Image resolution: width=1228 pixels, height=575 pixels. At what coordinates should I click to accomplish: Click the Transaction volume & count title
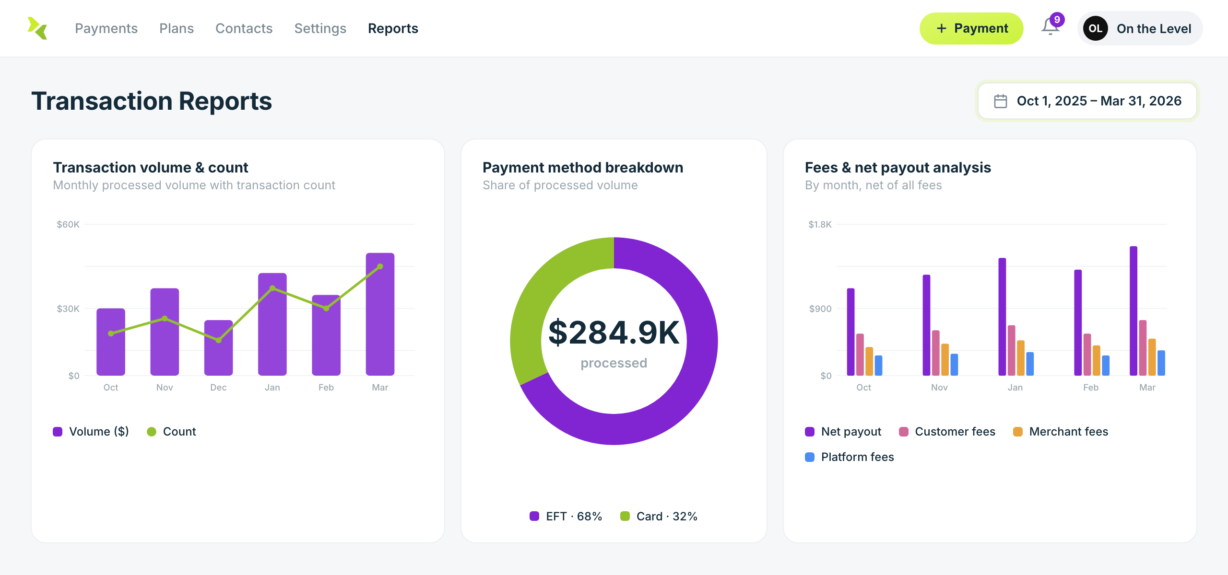(x=151, y=167)
